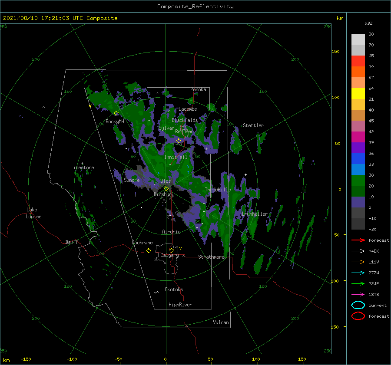Click the Strathmore city label
This screenshot has width=391, height=365.
coord(211,257)
